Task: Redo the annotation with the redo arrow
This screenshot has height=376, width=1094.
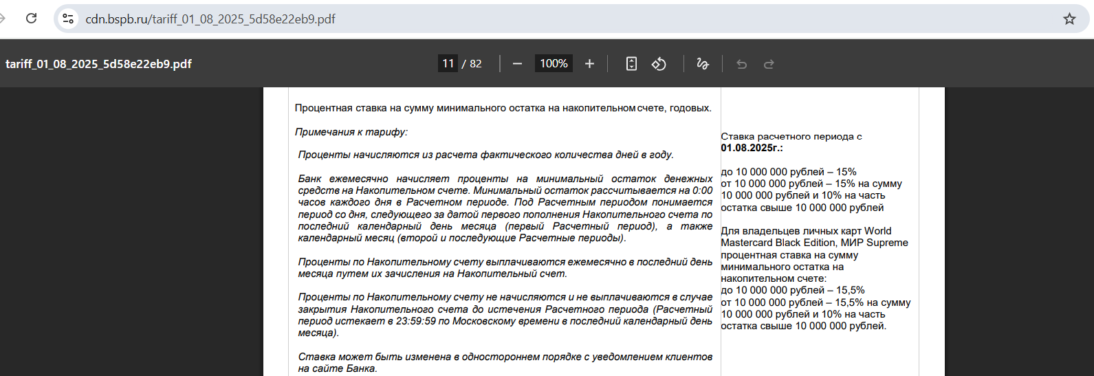Action: (x=769, y=64)
